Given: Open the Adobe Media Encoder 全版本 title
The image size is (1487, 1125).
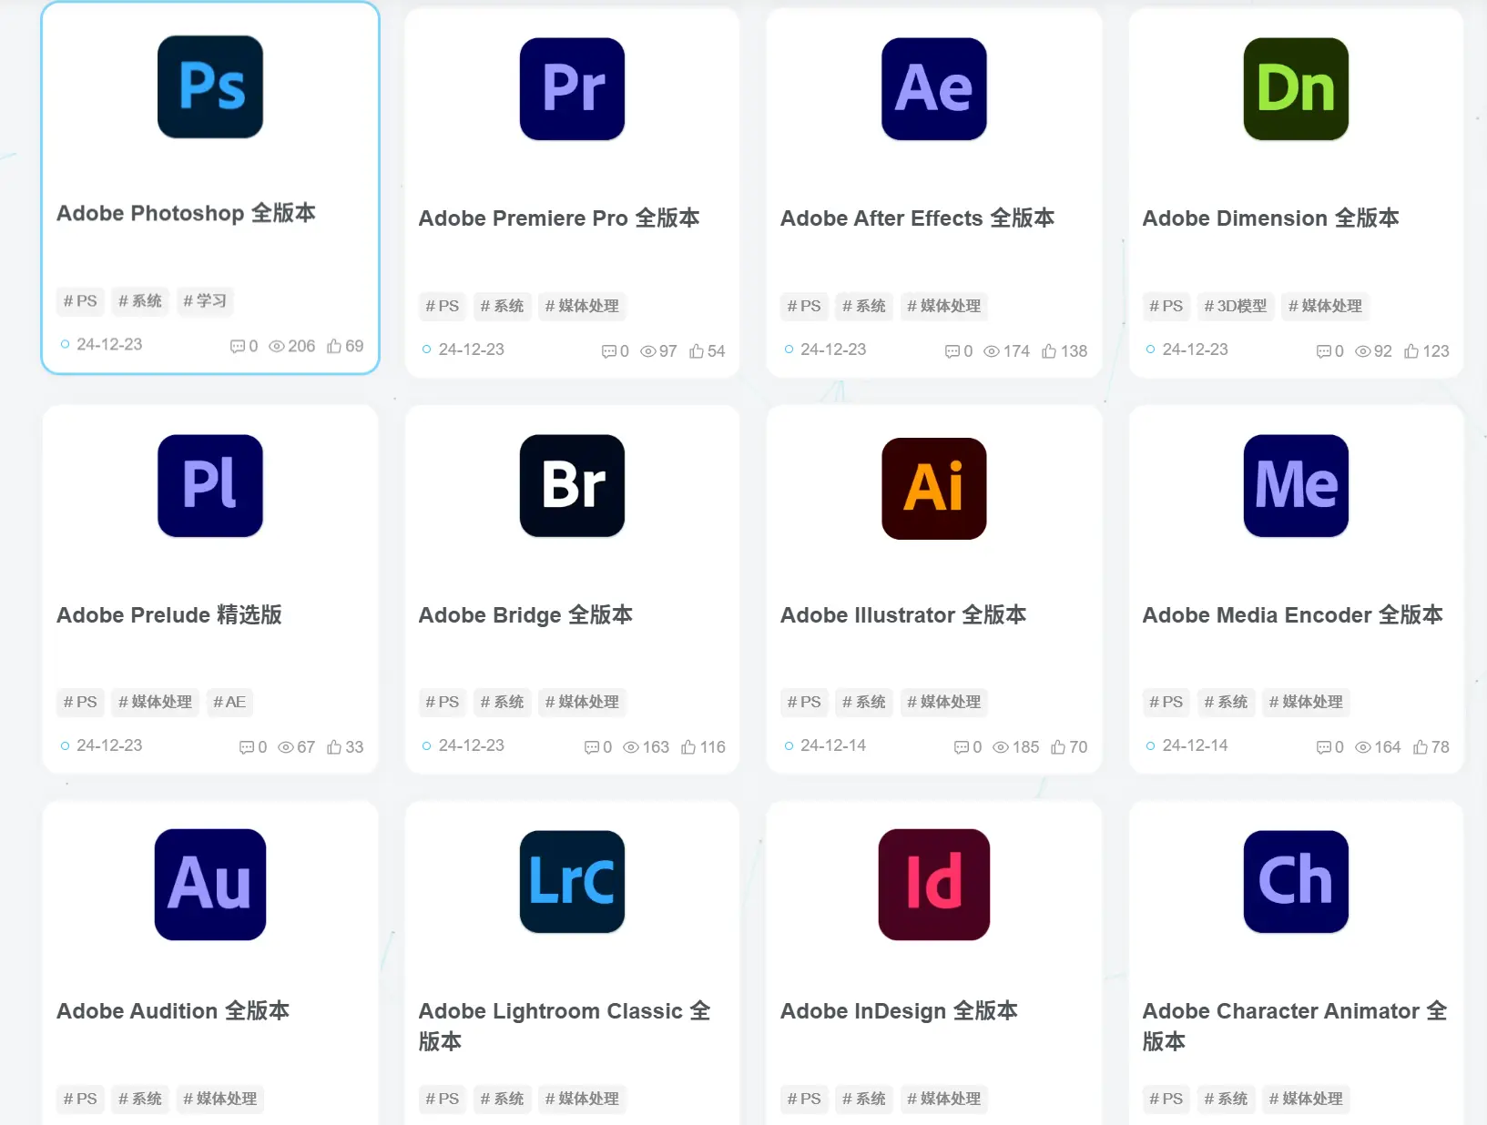Looking at the screenshot, I should pos(1292,615).
